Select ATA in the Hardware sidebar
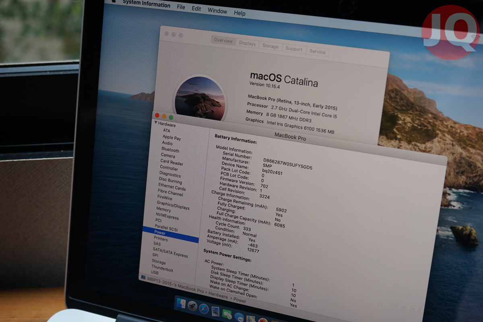This screenshot has width=483, height=322. pos(166,131)
